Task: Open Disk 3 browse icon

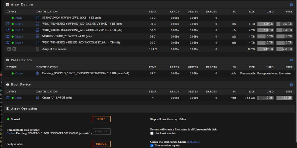Action: pyautogui.click(x=8, y=36)
